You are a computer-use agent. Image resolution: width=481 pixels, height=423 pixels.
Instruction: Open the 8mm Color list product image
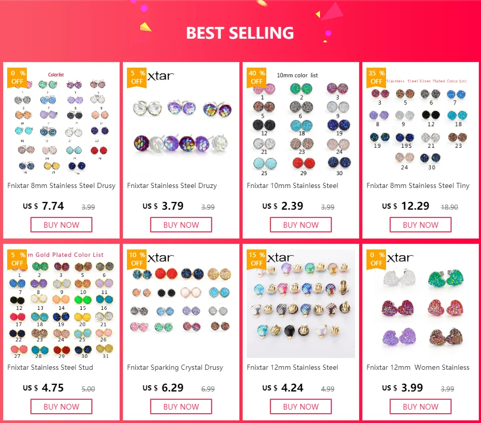pyautogui.click(x=61, y=122)
